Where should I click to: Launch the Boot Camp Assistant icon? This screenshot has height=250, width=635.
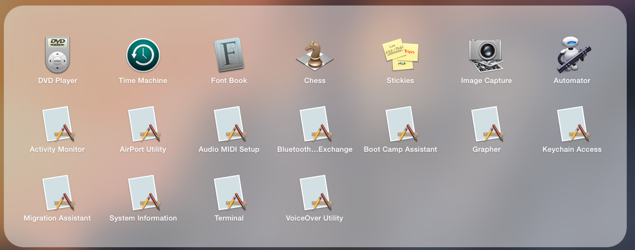coord(402,124)
